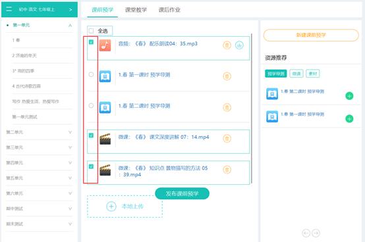
Task: Collapse the 第一单元 section
Action: coord(70,25)
